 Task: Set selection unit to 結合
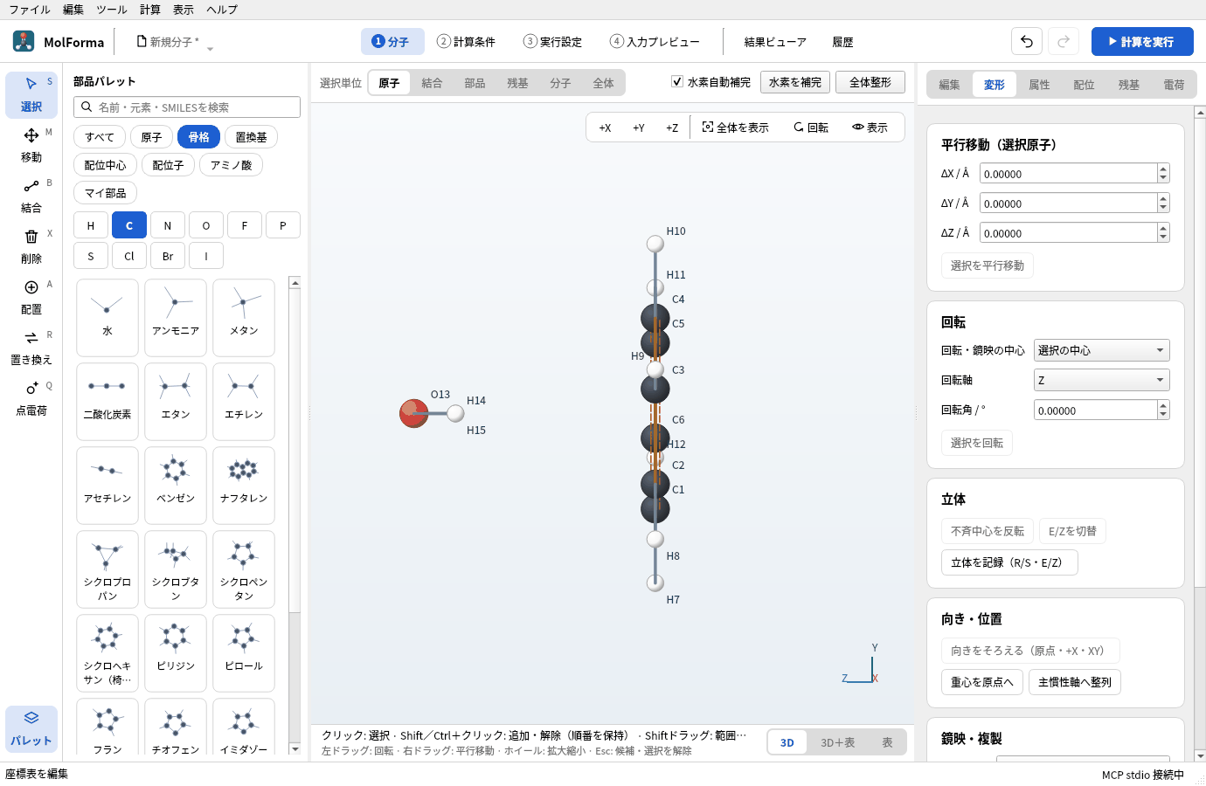pos(432,83)
